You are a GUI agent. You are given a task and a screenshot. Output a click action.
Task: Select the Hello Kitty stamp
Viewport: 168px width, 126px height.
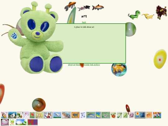point(5,122)
